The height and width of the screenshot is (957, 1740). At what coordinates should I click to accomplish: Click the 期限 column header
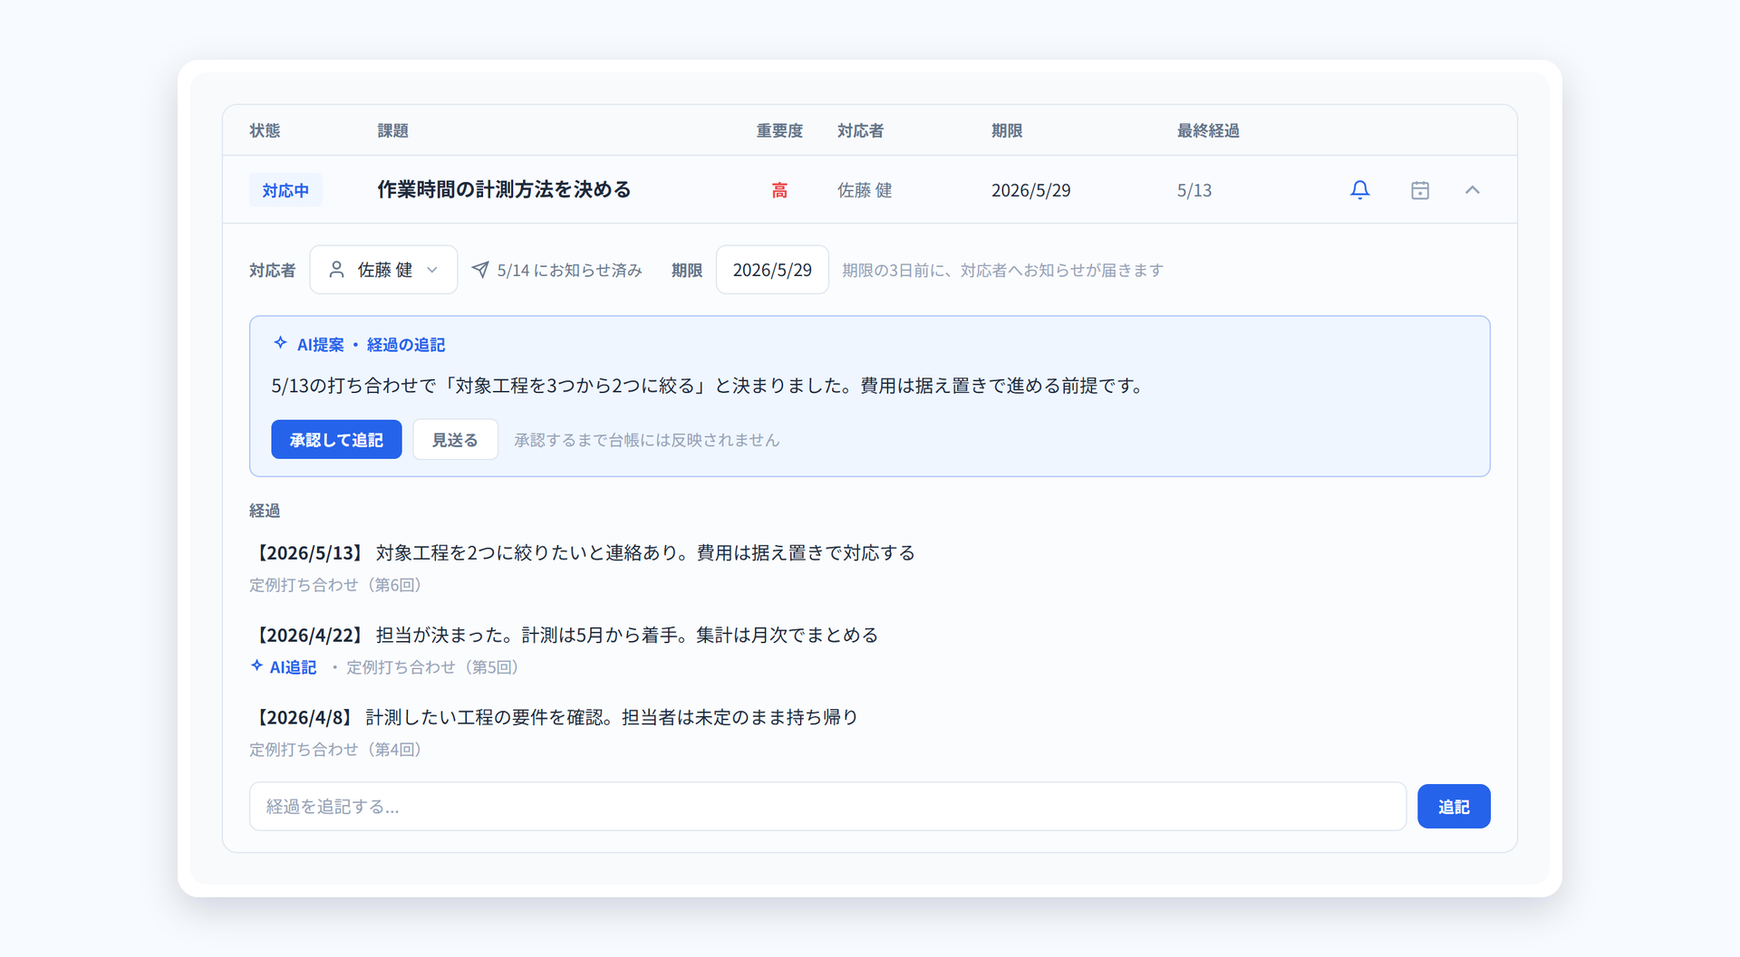click(x=1007, y=130)
